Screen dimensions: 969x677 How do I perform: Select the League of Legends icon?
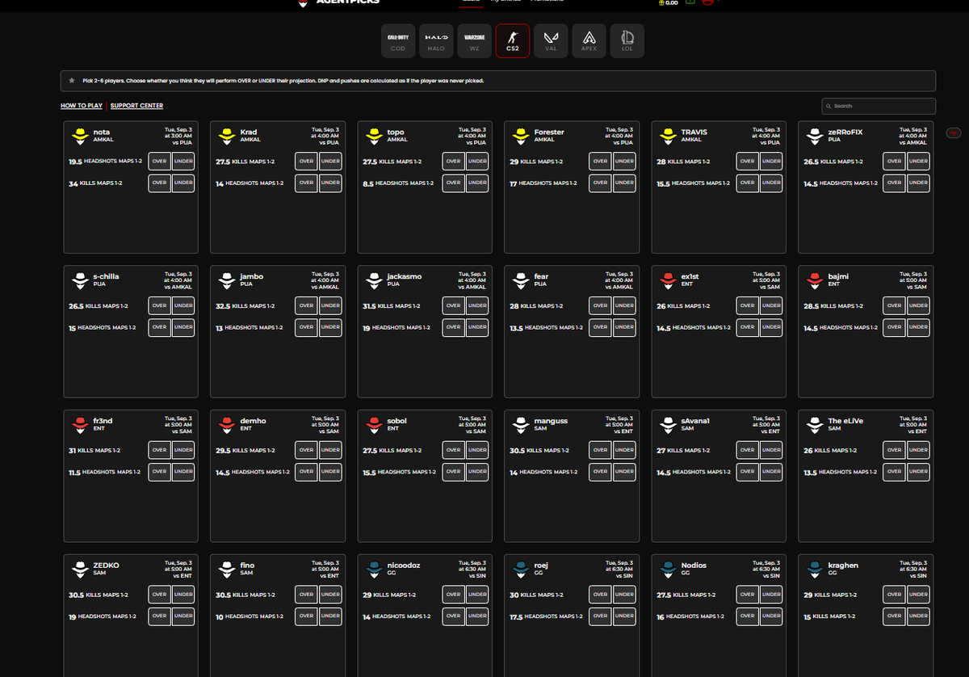tap(627, 40)
